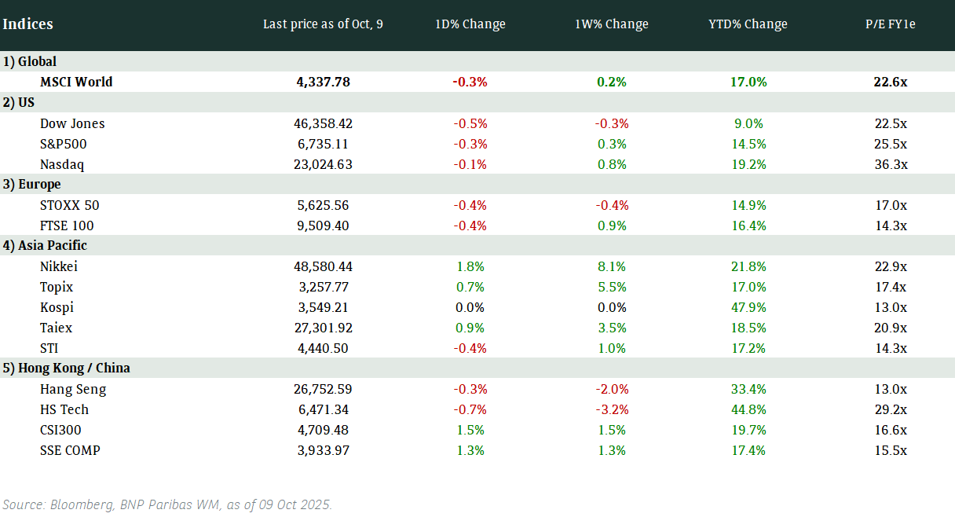Click the Kospi YTD% change value

coord(747,307)
